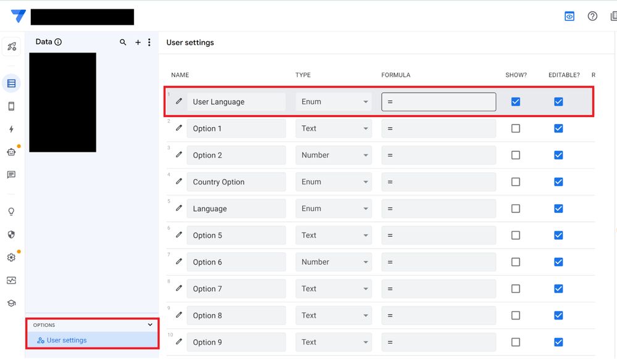
Task: Click the NAME column header
Action: (x=180, y=75)
